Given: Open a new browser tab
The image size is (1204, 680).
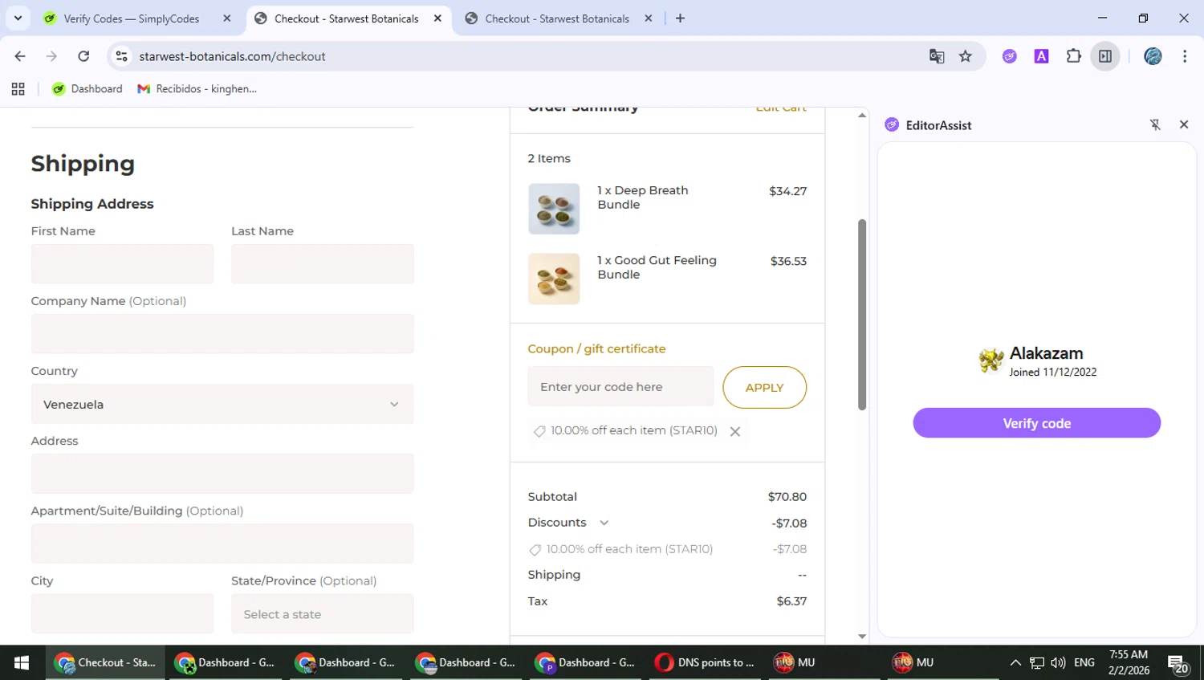Looking at the screenshot, I should 680,18.
